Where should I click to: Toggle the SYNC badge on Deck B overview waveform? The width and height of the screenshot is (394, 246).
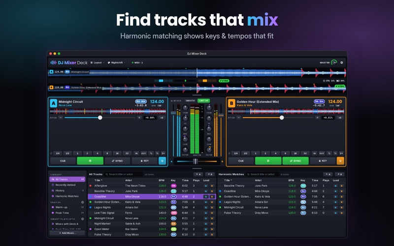340,86
